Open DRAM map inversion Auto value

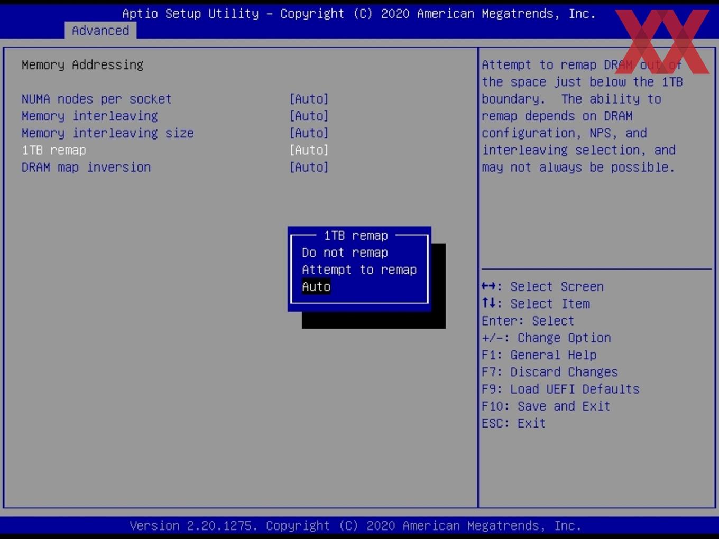click(309, 167)
